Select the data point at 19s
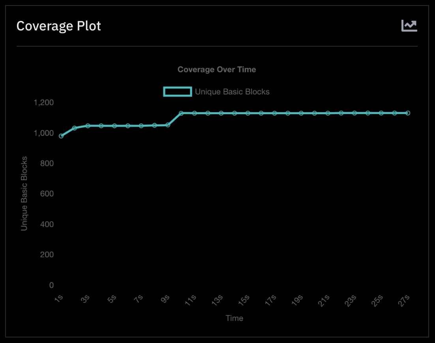435x343 pixels. 301,113
